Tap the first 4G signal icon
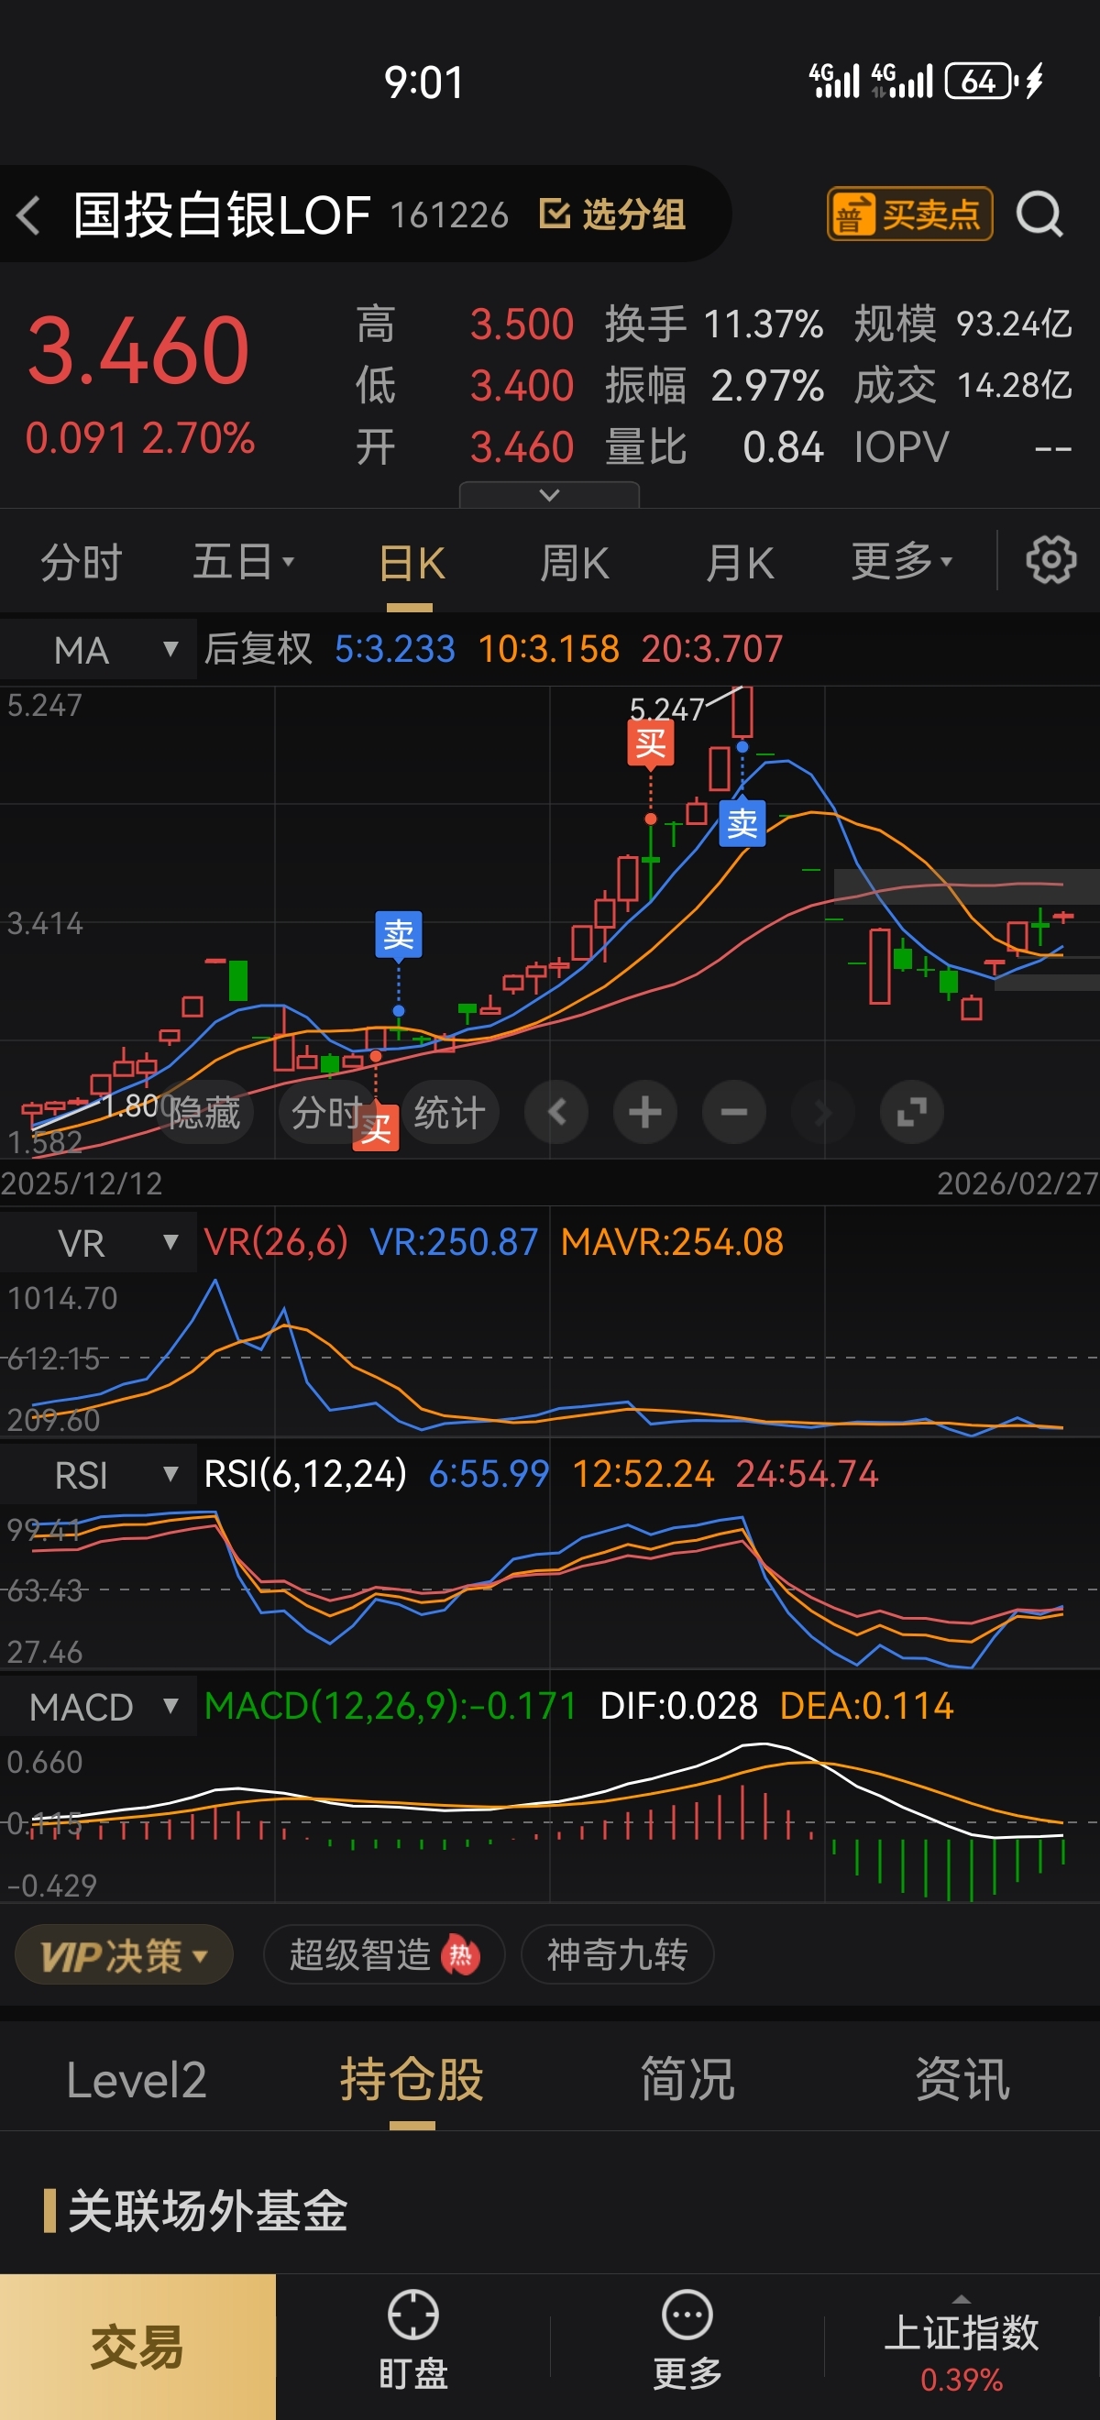Viewport: 1100px width, 2420px height. click(834, 81)
